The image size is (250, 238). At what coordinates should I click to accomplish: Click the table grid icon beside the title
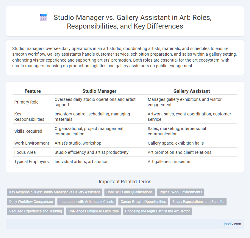coord(43,17)
